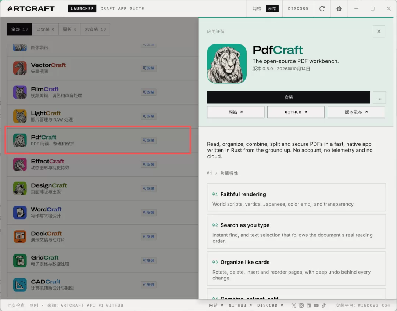The width and height of the screenshot is (397, 311).
Task: Click the PdfCraft lion icon in list
Action: (x=20, y=140)
